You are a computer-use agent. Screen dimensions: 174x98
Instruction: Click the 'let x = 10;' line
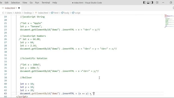pyautogui.click(x=27, y=84)
